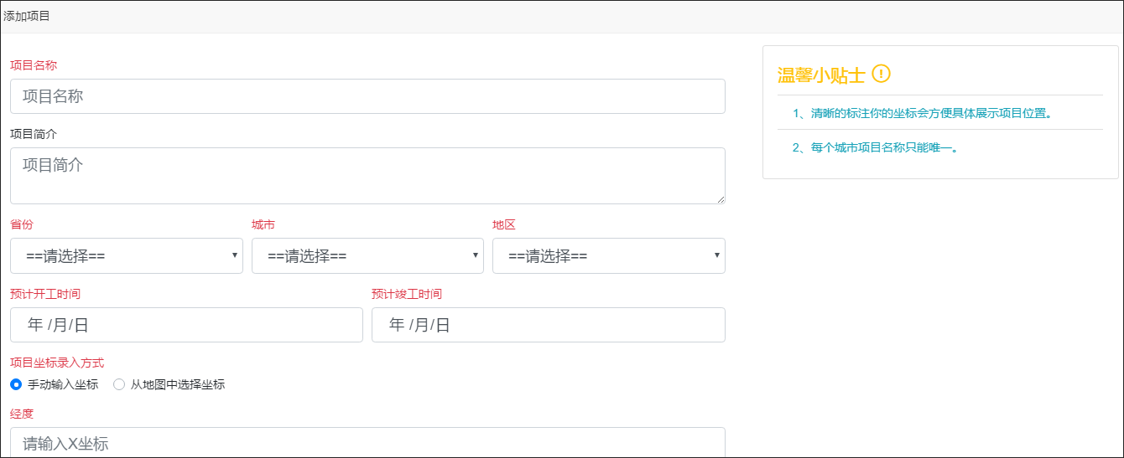Open the 城市 dropdown list

(367, 255)
